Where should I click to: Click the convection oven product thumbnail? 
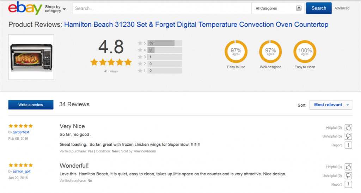[x=31, y=56]
